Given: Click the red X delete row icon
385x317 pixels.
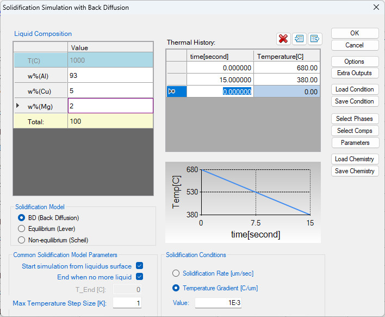Looking at the screenshot, I should 283,38.
